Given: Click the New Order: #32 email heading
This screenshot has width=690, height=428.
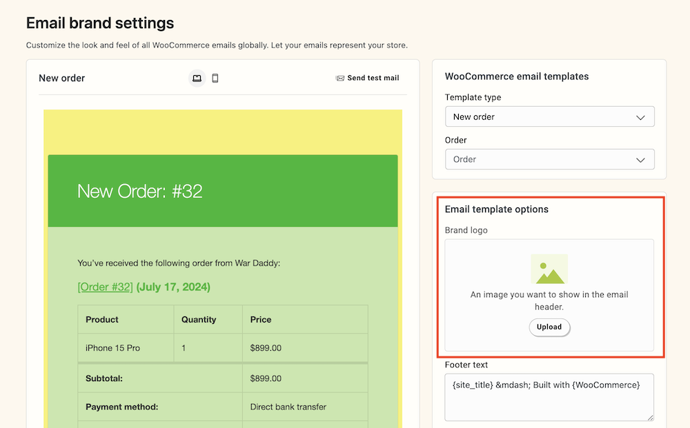Looking at the screenshot, I should tap(140, 191).
